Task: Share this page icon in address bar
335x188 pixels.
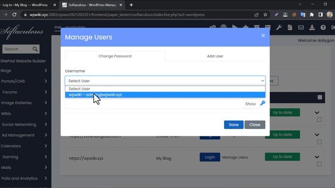Action: pos(256,15)
